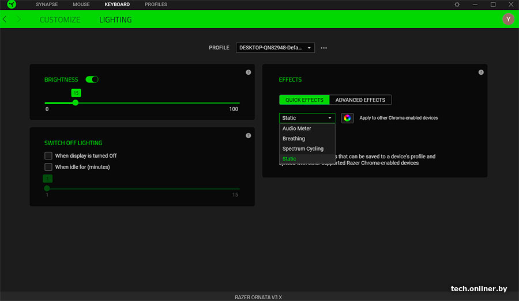
Task: Open the Customize tab
Action: pyautogui.click(x=60, y=20)
